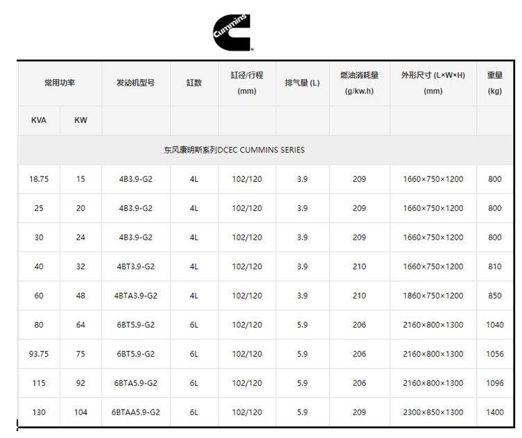Click the weight 1040 cell
Screen dimensions: 522x438
[x=495, y=325]
